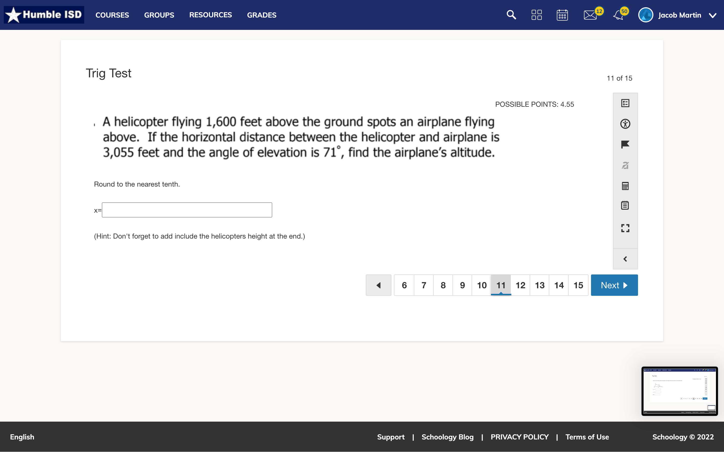Open the question review list icon
Image resolution: width=724 pixels, height=452 pixels.
click(625, 103)
